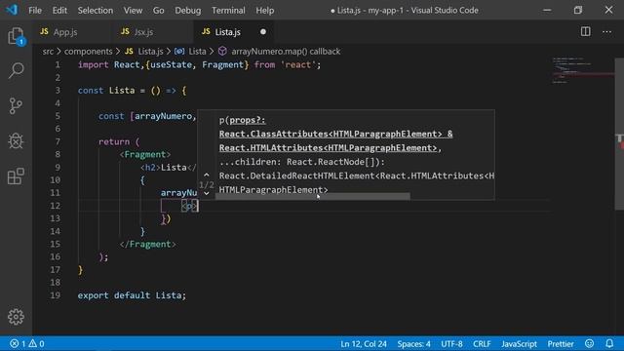Image resolution: width=624 pixels, height=351 pixels.
Task: Click the vertical editor scrollbar
Action: 619,134
